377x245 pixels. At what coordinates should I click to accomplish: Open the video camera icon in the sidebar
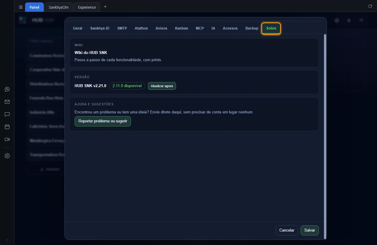[7, 139]
